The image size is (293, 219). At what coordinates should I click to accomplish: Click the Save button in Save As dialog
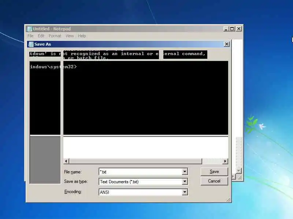click(214, 172)
